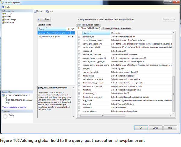181x147 pixels.
Task: Click the bottom Help button
Action: tap(170, 128)
